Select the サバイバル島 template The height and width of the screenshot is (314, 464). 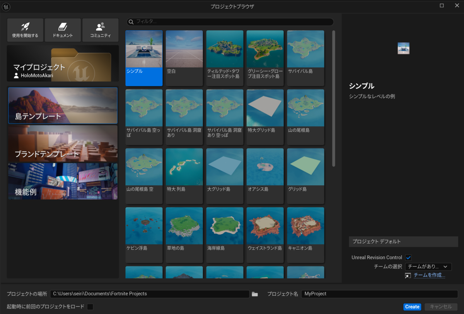(x=305, y=58)
